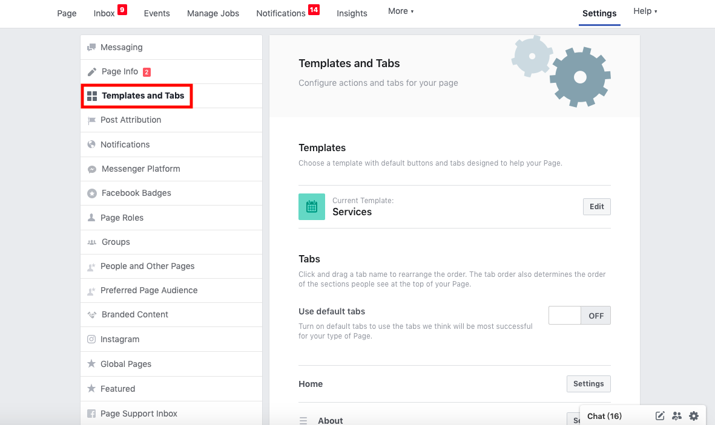Click the Messaging speech bubble icon
715x425 pixels.
coord(91,47)
